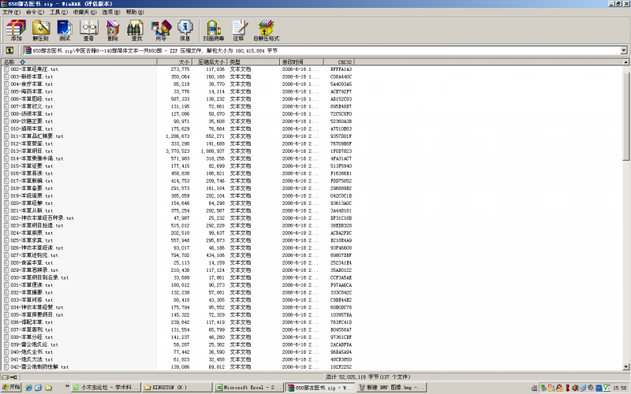The height and width of the screenshot is (394, 631).
Task: Switch to KINGSTON (K:) taskbar button
Action: point(177,388)
